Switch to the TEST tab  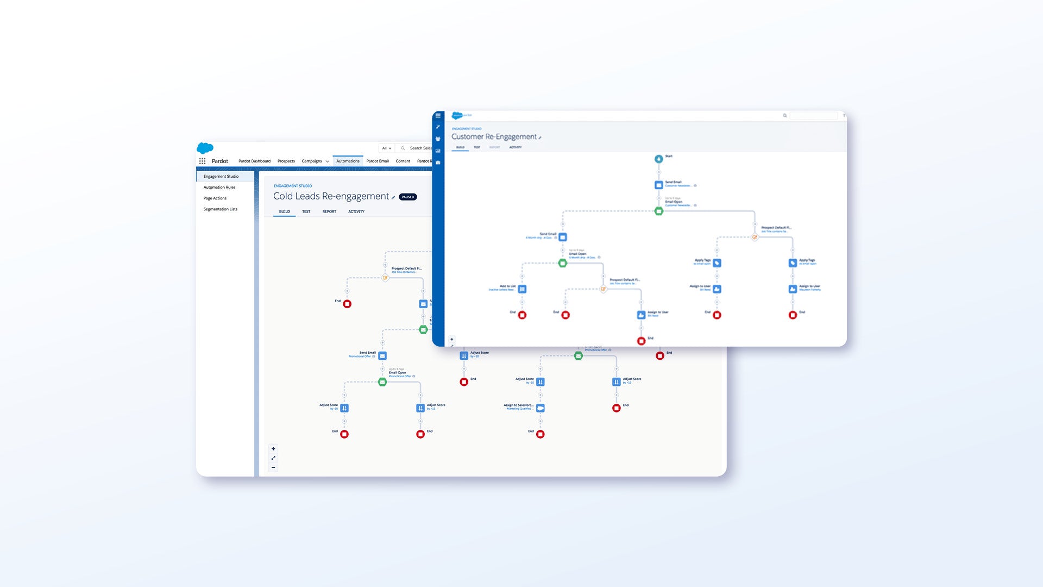pyautogui.click(x=306, y=211)
